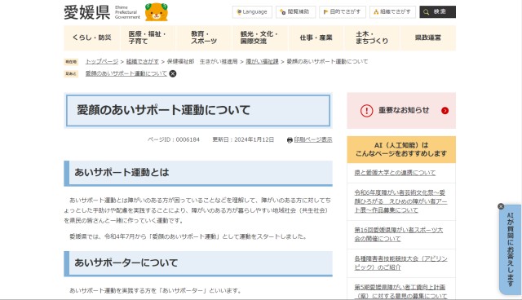Open the 組織でさがす search option

(x=392, y=12)
